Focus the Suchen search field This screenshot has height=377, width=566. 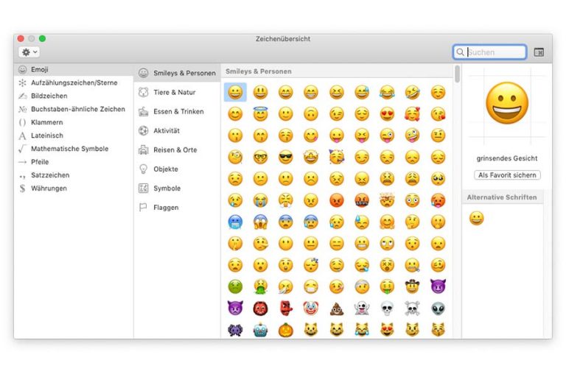click(489, 52)
